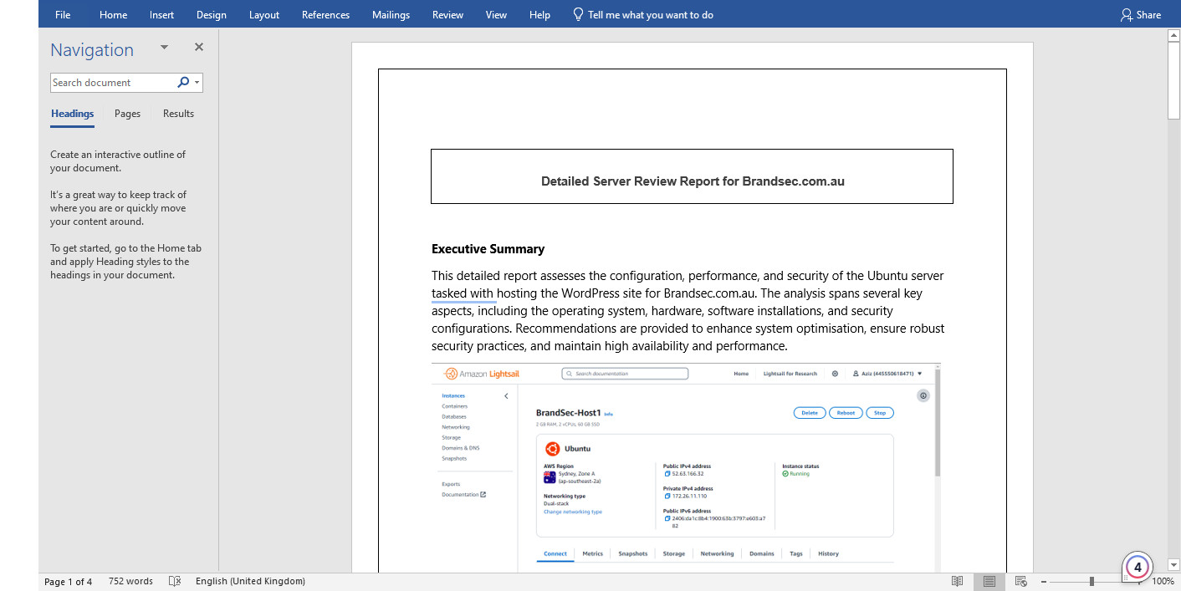This screenshot has width=1181, height=591.
Task: Click English (United Kingdom) language indicator
Action: pyautogui.click(x=250, y=581)
